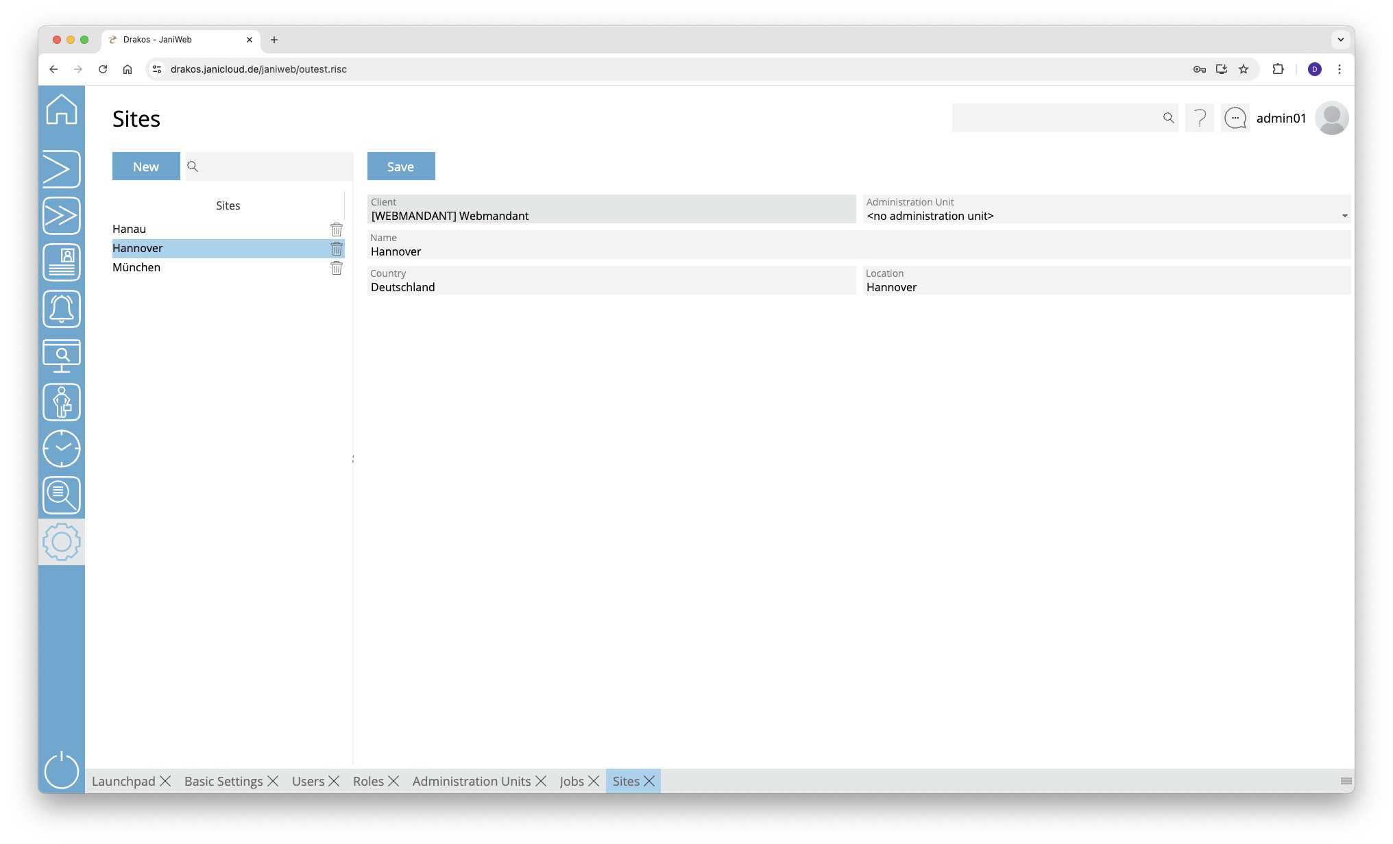Click the Save button
The height and width of the screenshot is (844, 1393).
click(x=401, y=166)
